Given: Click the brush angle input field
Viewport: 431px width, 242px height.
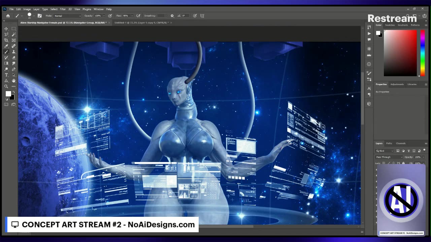Looking at the screenshot, I should [x=186, y=16].
